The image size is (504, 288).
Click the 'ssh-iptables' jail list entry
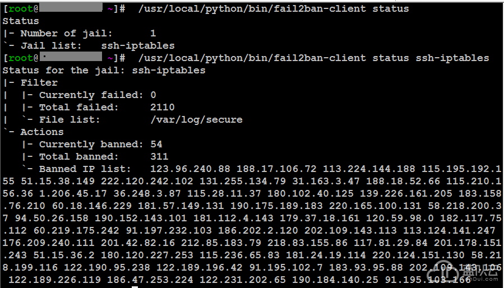pos(138,45)
